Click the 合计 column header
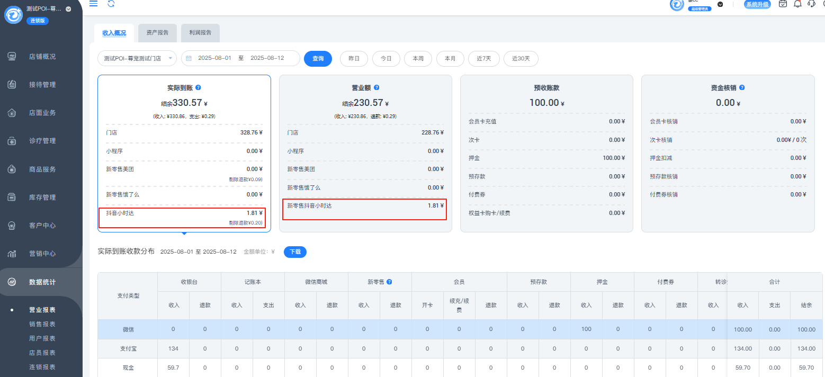 [775, 282]
